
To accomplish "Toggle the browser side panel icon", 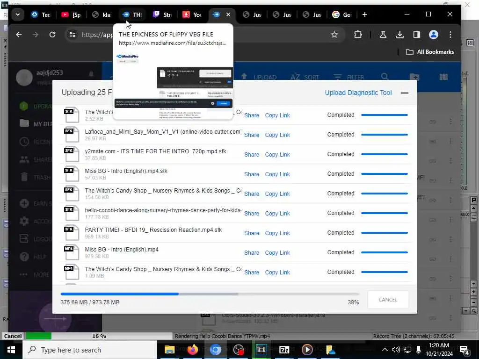I will click(x=416, y=35).
